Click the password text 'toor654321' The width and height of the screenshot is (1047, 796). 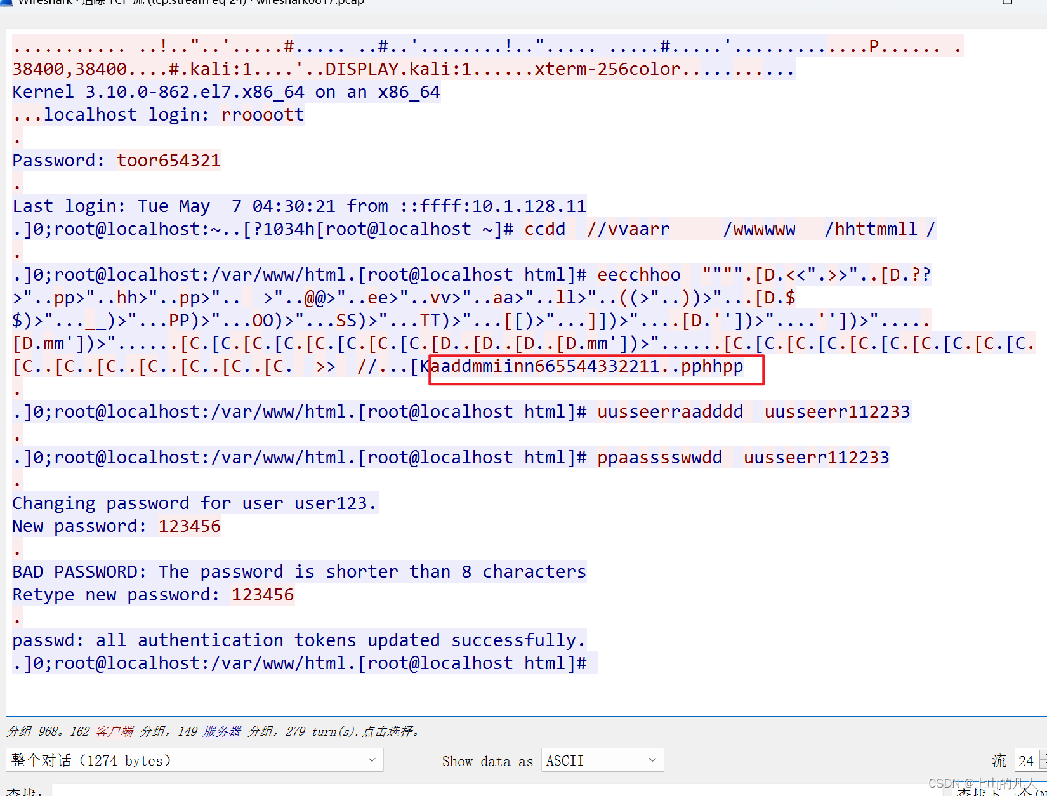(x=168, y=161)
